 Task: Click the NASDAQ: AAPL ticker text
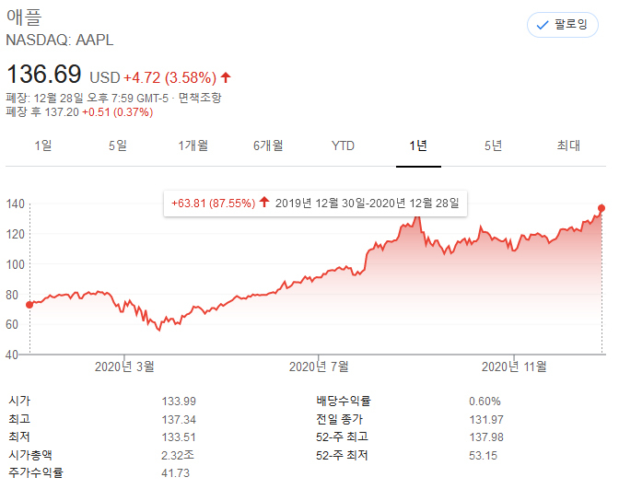pos(60,40)
